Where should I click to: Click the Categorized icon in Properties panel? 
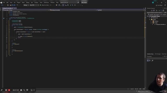coord(148,61)
